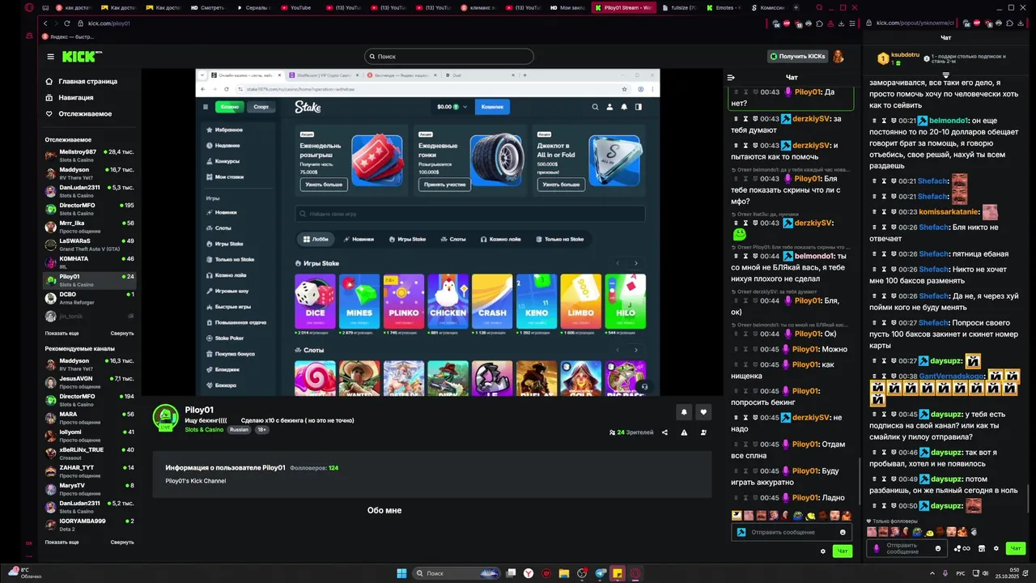The image size is (1036, 583).
Task: Click username GantVernadskogo in the popout chat
Action: pos(951,377)
